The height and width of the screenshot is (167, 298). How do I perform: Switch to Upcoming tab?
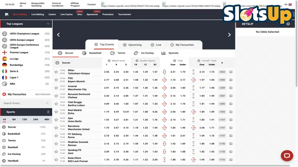click(x=133, y=45)
